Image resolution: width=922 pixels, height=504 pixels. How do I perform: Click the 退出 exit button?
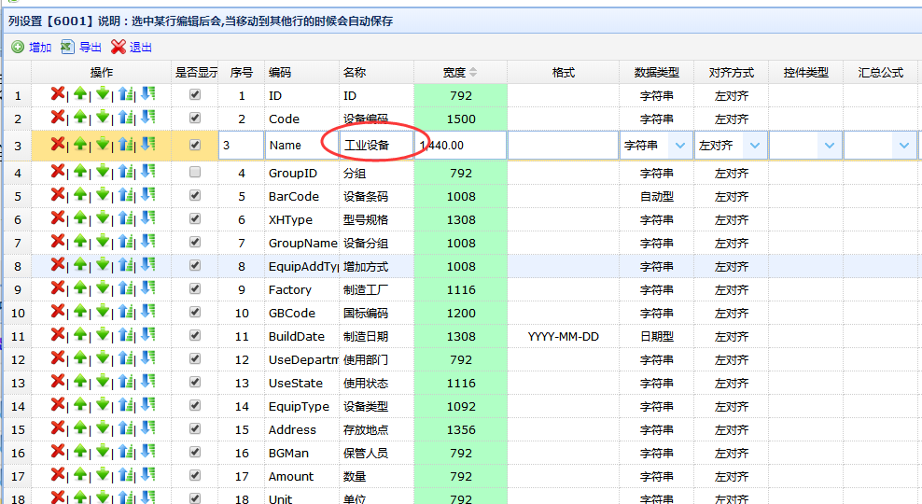coord(132,47)
